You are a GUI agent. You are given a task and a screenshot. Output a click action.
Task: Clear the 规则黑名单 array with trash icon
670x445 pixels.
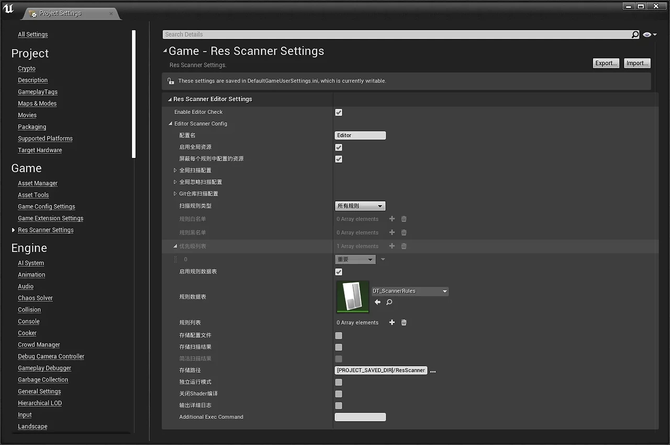tap(404, 233)
